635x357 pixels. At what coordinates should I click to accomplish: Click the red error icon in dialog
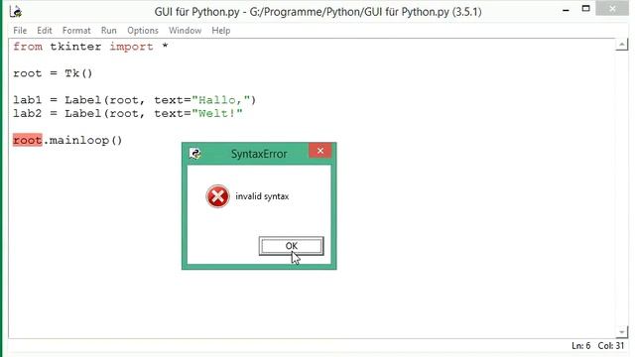(x=217, y=196)
